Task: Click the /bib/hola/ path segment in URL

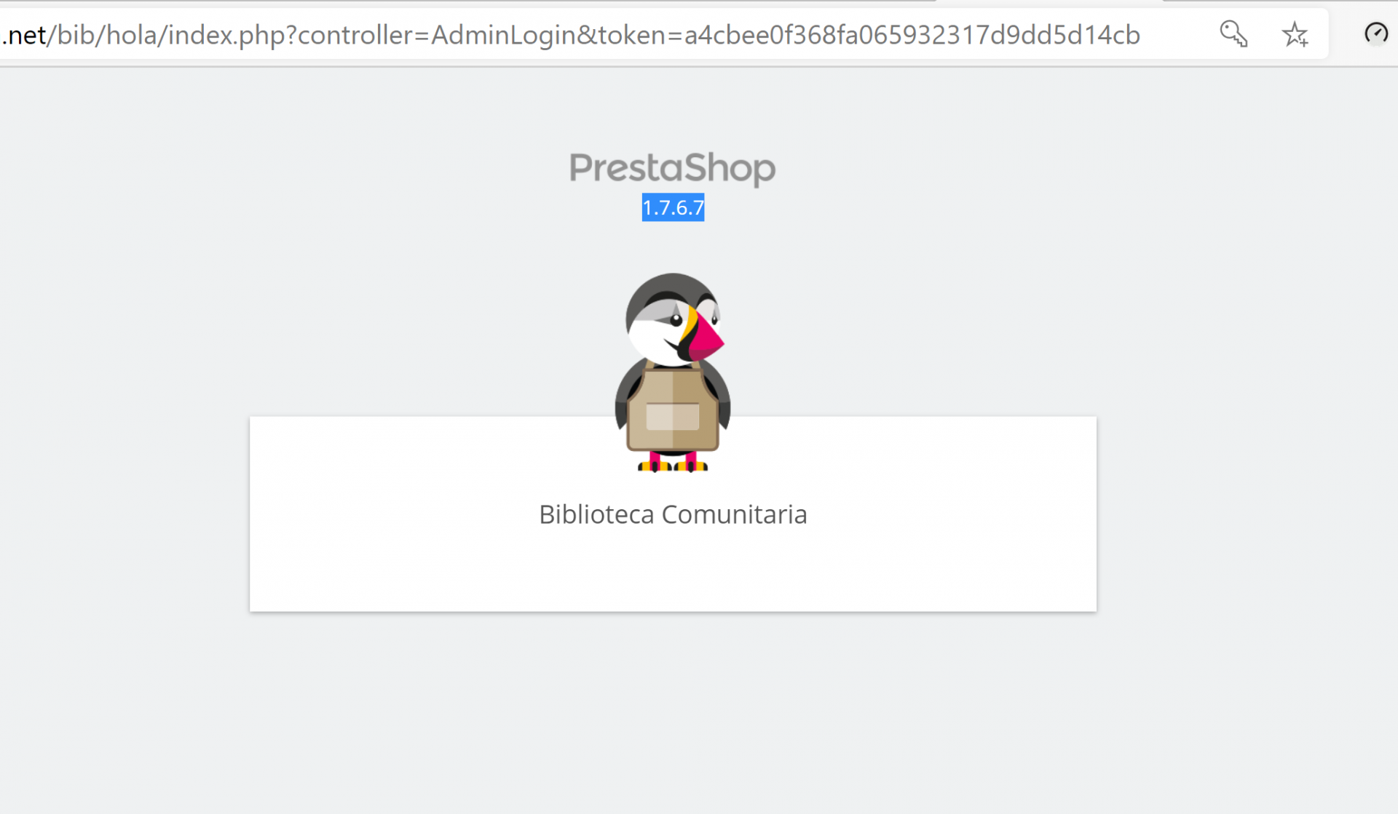Action: tap(108, 35)
